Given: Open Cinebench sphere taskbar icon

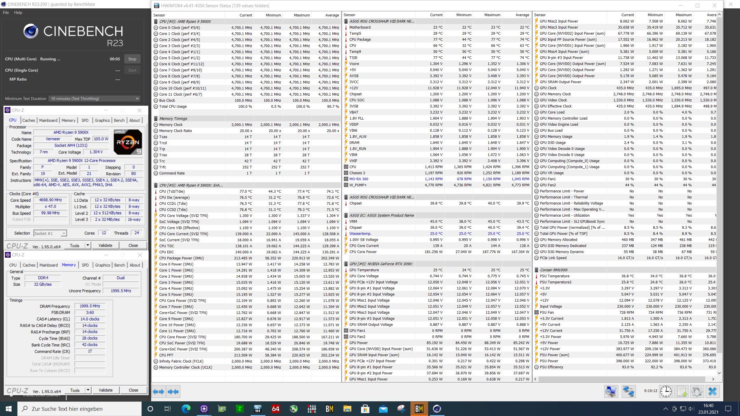Looking at the screenshot, I should pos(437,408).
